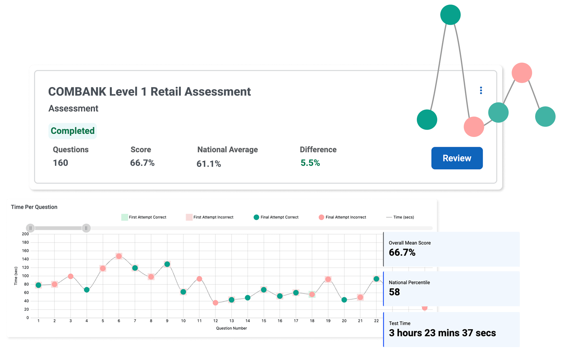
Task: Toggle Time (secs) legend line entry
Action: [x=400, y=217]
